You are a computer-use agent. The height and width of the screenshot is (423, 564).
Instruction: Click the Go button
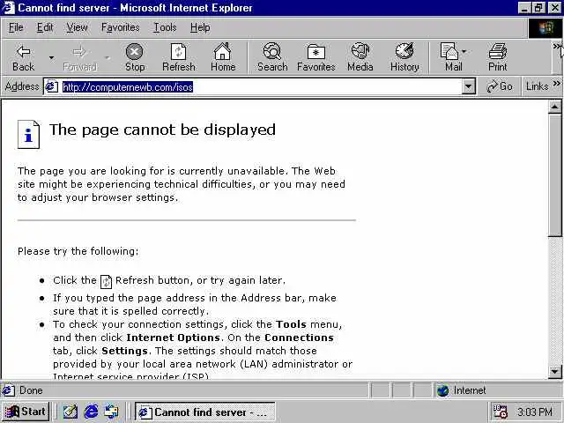coord(500,86)
